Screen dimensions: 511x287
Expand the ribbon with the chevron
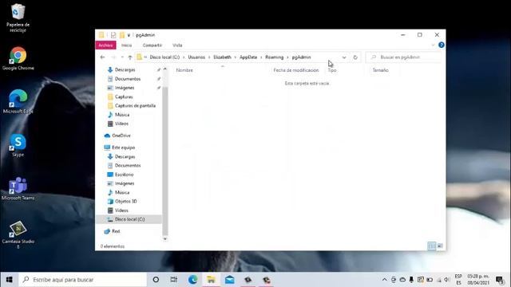(x=433, y=45)
